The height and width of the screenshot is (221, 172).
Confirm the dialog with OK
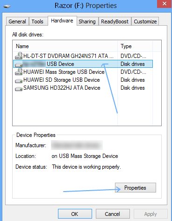(75, 214)
